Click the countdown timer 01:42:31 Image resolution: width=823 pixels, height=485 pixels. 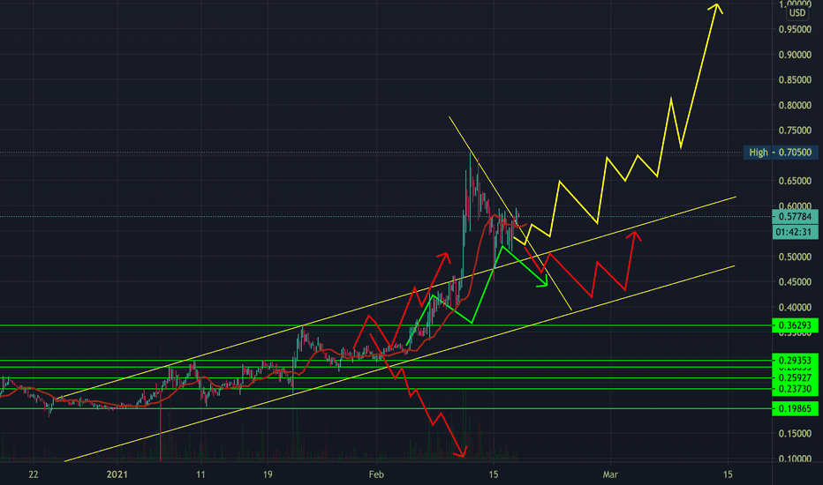[795, 232]
